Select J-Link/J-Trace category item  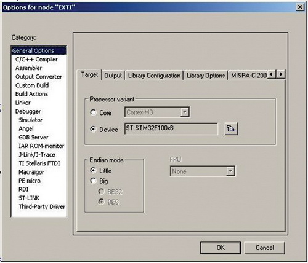[x=37, y=155]
